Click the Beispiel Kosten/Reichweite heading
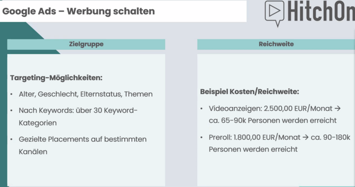This screenshot has height=187, width=355. tap(249, 92)
